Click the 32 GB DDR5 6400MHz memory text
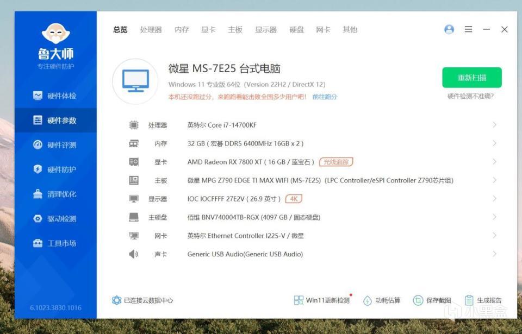This screenshot has width=522, height=334. 245,143
